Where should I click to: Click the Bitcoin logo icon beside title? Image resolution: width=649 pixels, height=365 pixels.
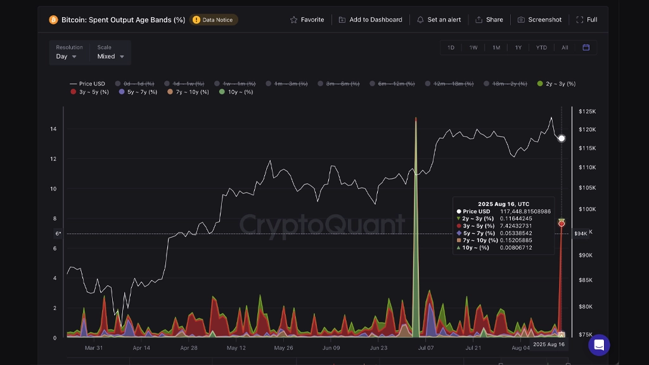53,20
